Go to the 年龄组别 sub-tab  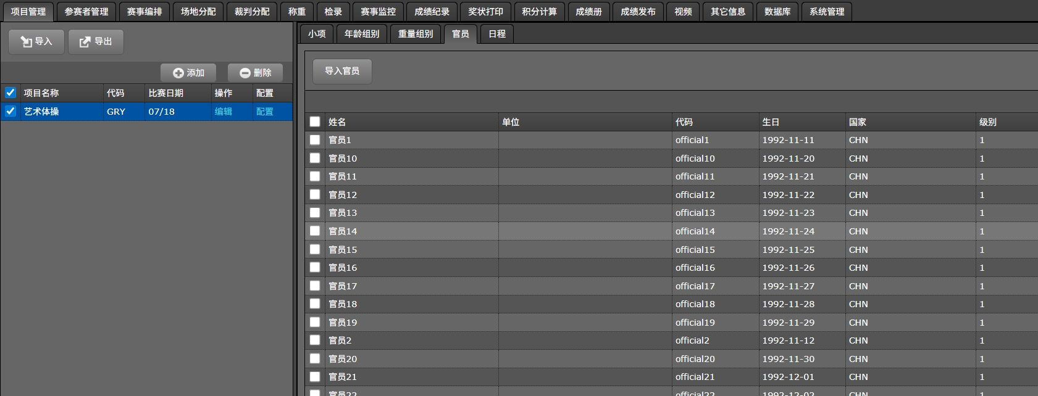point(362,34)
